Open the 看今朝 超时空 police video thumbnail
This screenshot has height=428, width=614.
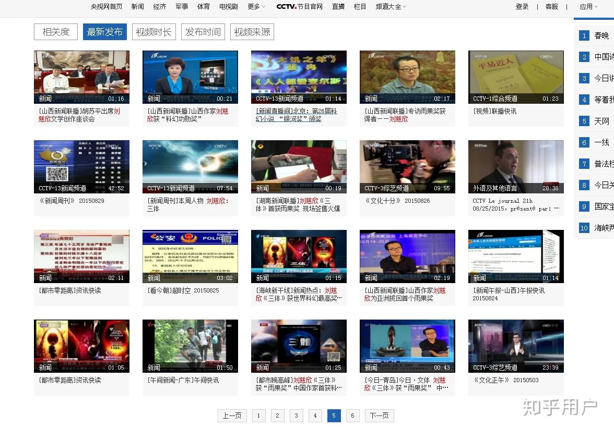coord(190,256)
